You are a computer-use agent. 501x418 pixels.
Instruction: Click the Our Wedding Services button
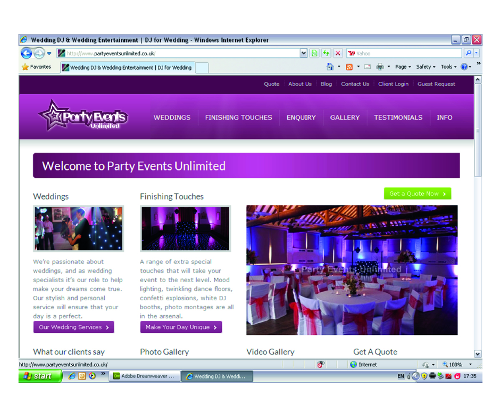point(74,327)
